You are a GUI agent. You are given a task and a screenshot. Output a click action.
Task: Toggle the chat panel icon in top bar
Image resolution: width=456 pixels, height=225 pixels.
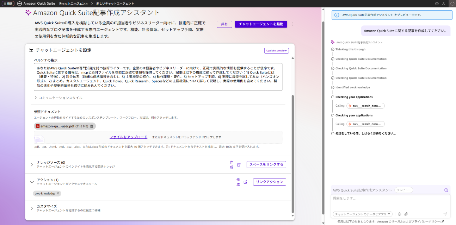pyautogui.click(x=452, y=4)
